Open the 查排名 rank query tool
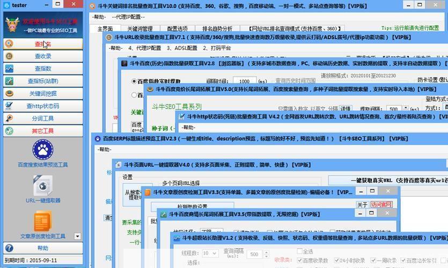The width and height of the screenshot is (448, 268). click(43, 44)
